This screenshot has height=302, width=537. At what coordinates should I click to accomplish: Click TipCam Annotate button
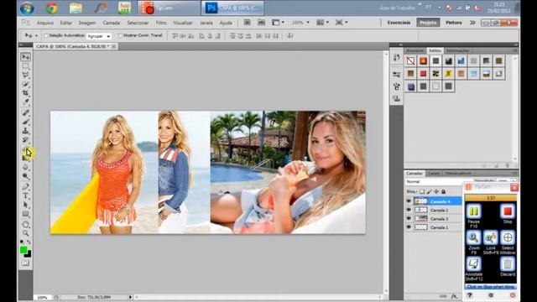tap(473, 264)
